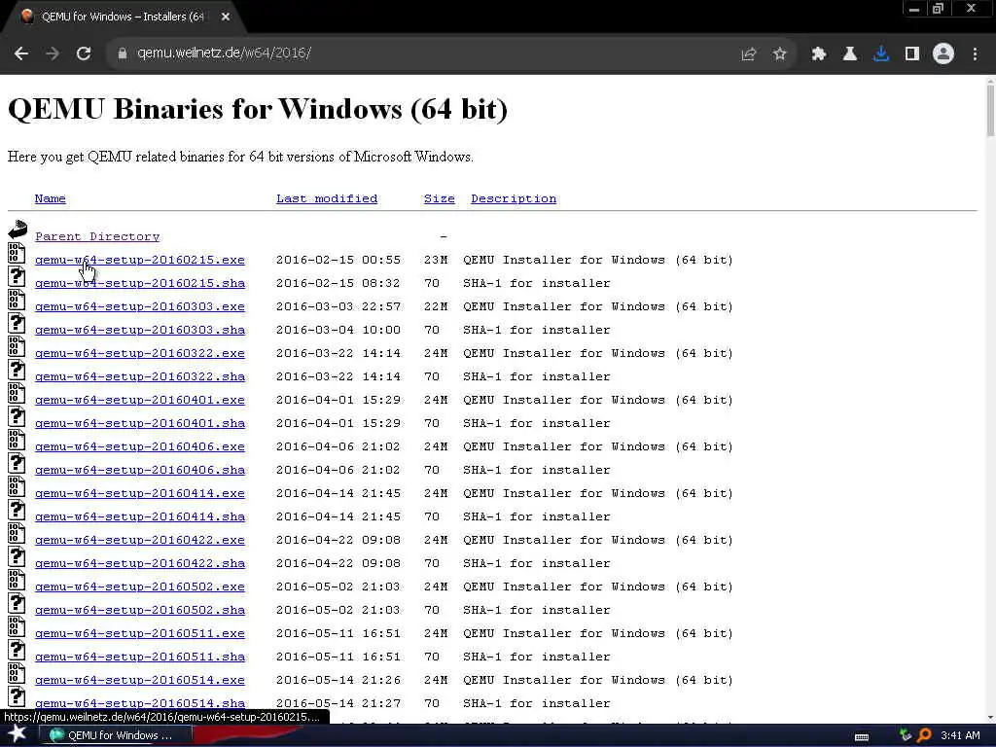Sort listing by Description column

tap(514, 198)
